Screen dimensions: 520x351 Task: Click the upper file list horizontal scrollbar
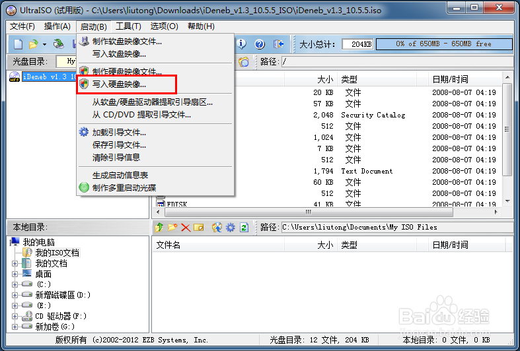308,212
